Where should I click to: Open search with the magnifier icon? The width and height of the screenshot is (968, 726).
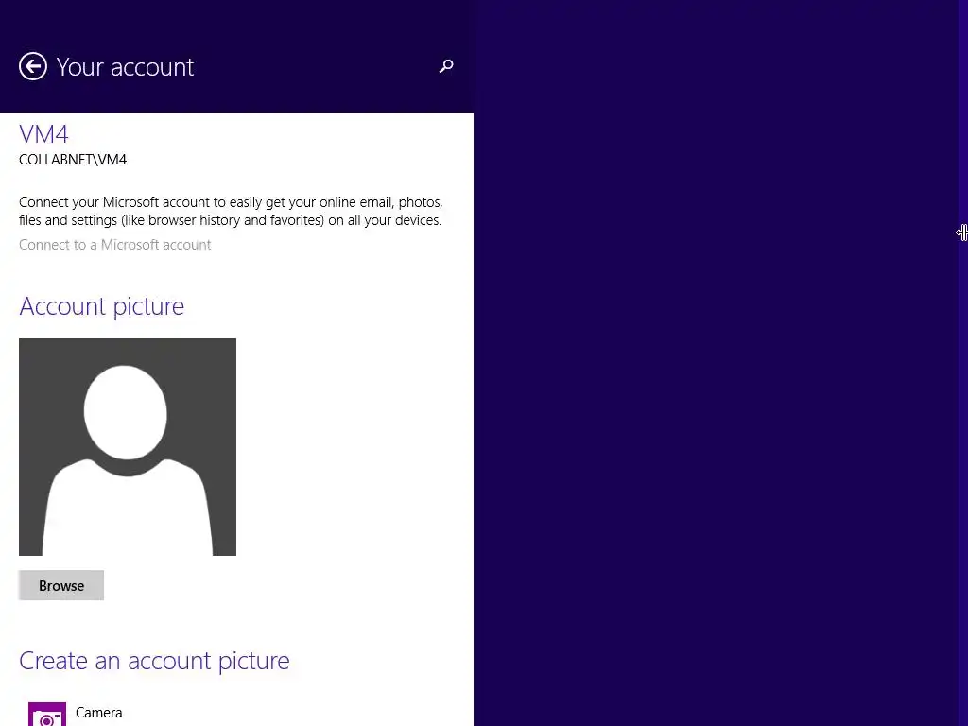click(446, 66)
